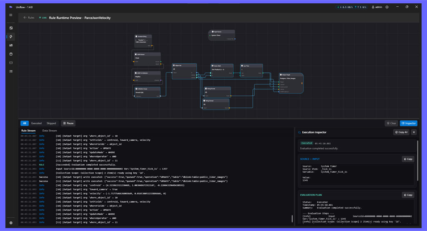Click the 'Source Item: _tick_1s' inspector line
This screenshot has height=231, width=427.
316,169
